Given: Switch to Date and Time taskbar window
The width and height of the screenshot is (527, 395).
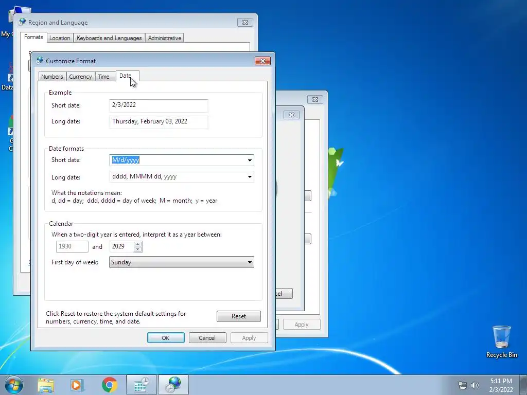Looking at the screenshot, I should coord(141,385).
